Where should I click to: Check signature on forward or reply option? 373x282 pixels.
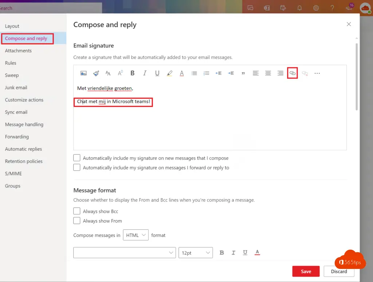pos(77,167)
